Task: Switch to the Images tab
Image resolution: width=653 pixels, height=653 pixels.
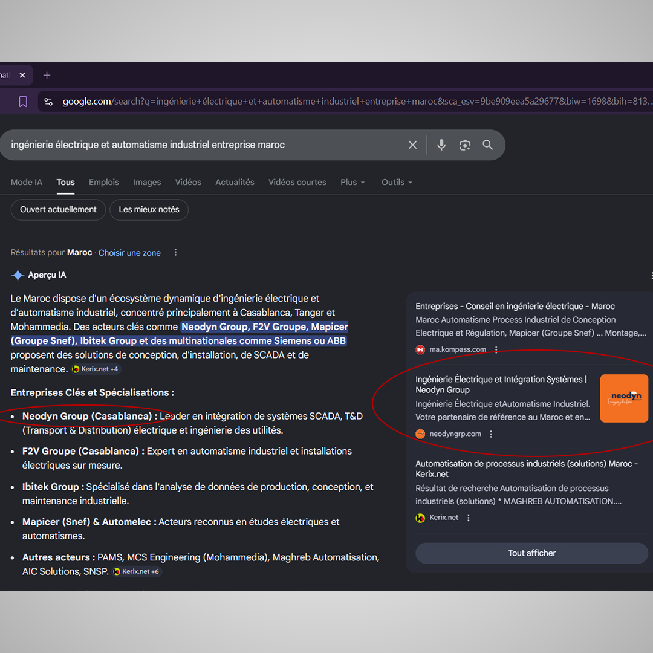Action: pos(147,182)
